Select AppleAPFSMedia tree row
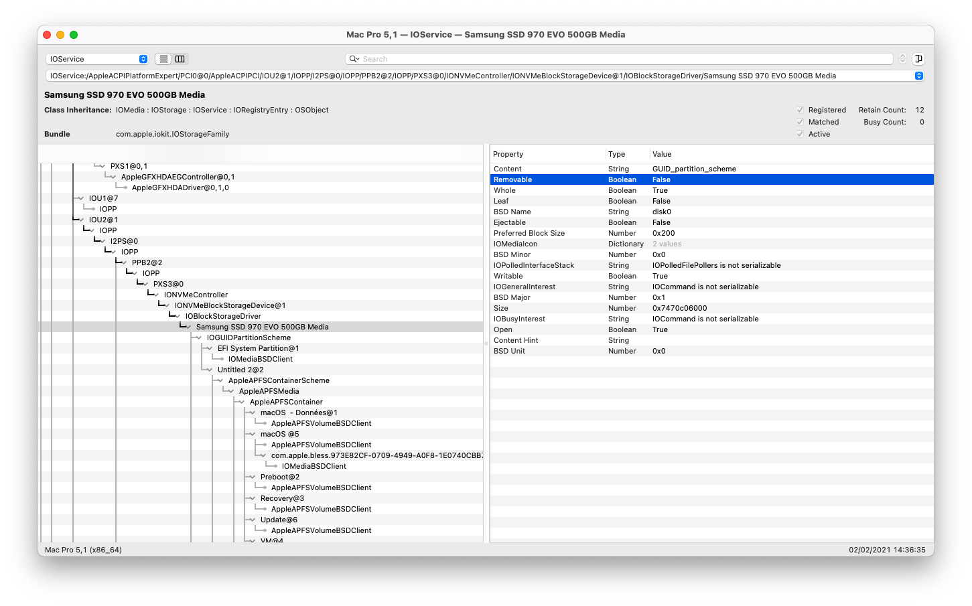Screen dimensions: 972x606 pyautogui.click(x=261, y=391)
